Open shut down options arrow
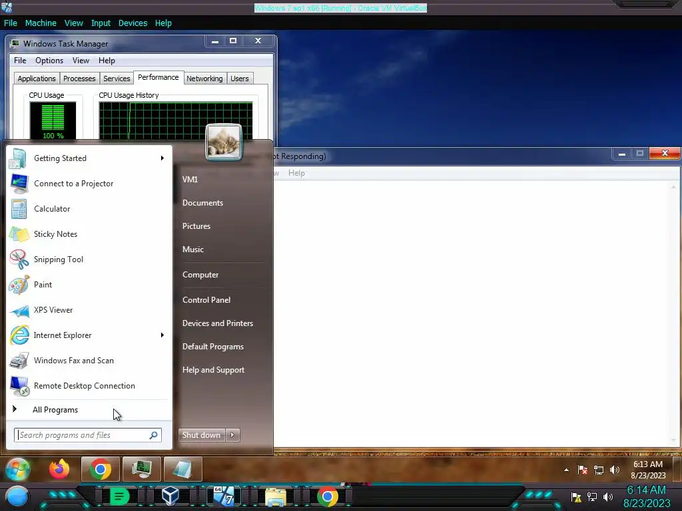Viewport: 682px width, 511px height. 232,435
